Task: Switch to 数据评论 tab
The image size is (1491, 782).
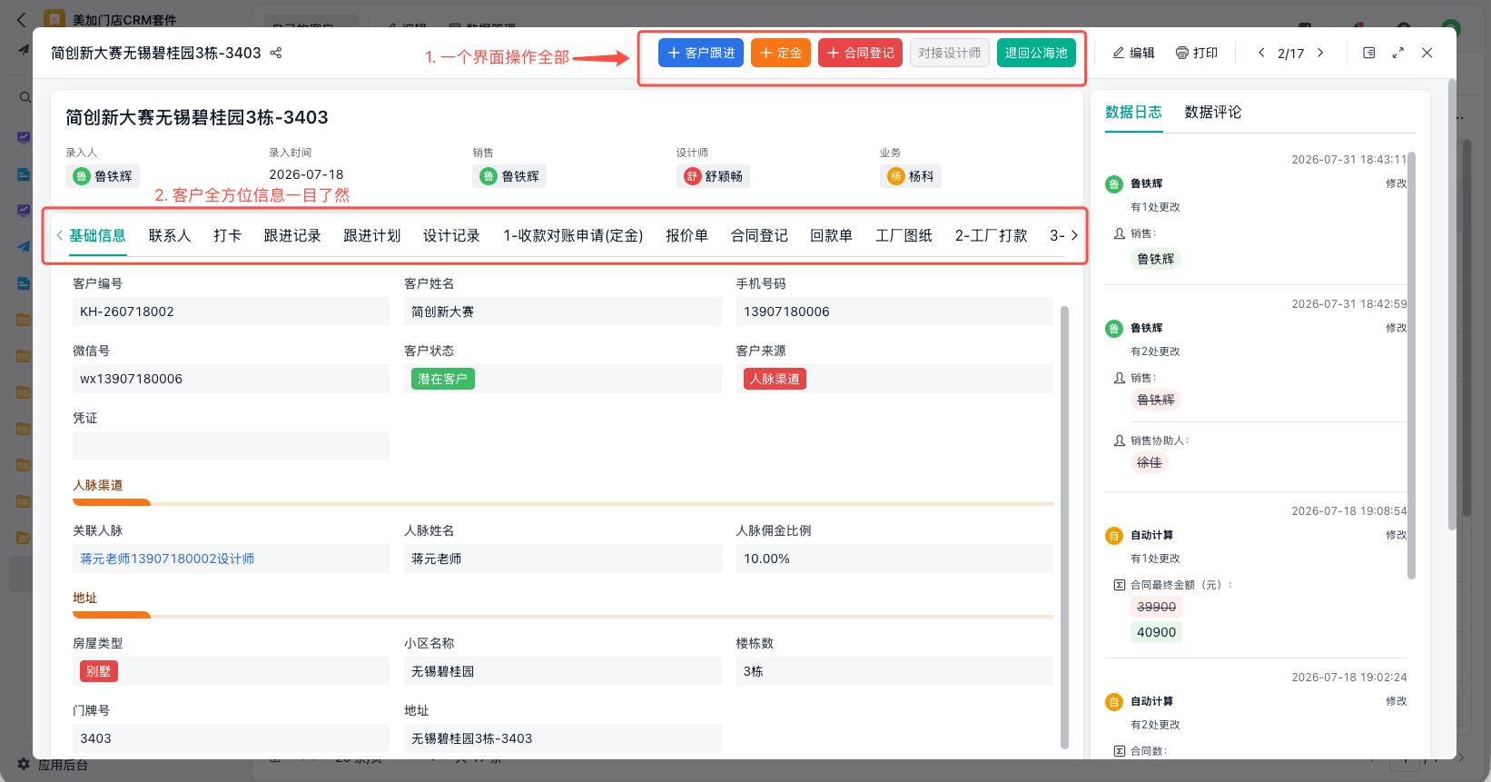Action: pyautogui.click(x=1212, y=112)
